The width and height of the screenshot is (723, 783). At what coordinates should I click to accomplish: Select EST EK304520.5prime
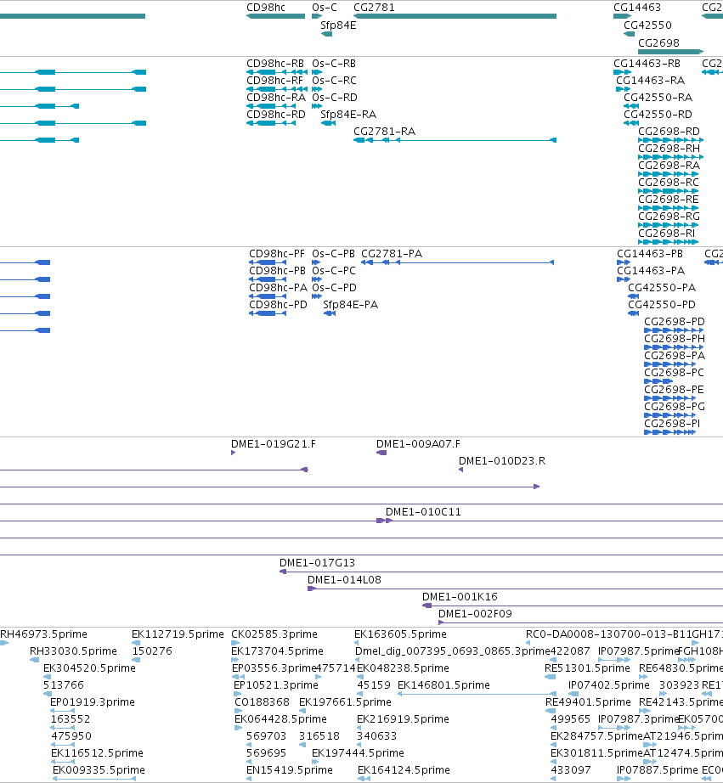89,668
